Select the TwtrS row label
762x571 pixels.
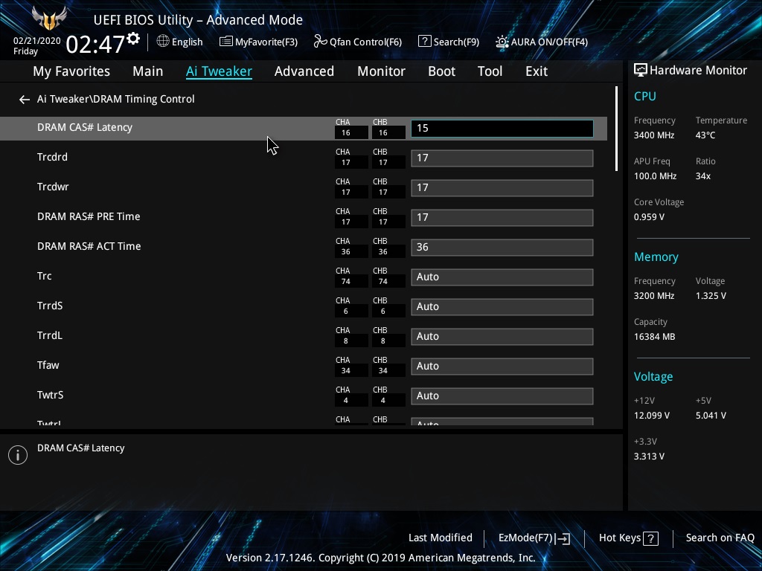(50, 396)
